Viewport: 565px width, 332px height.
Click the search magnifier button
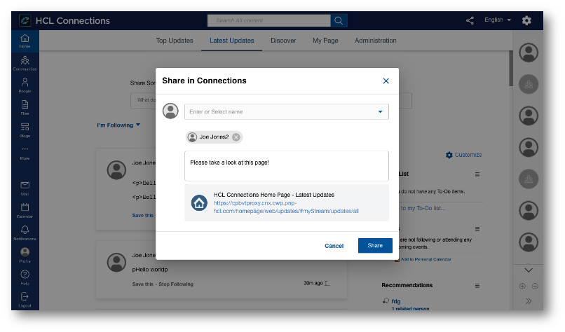[x=339, y=20]
